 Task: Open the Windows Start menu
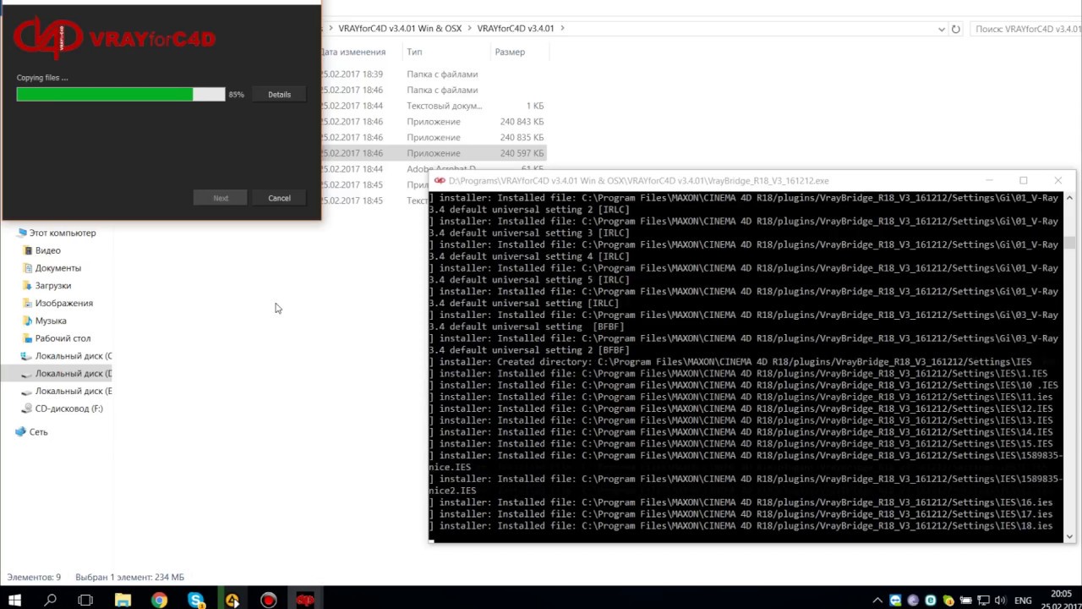pyautogui.click(x=14, y=601)
